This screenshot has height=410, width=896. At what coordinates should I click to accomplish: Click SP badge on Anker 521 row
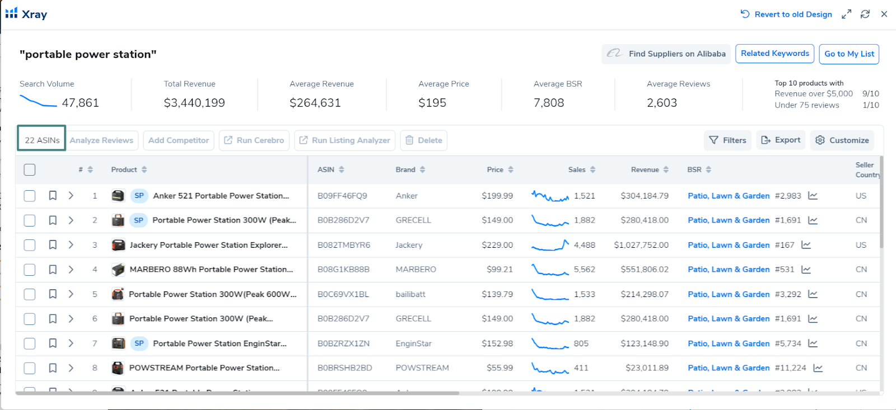point(139,196)
